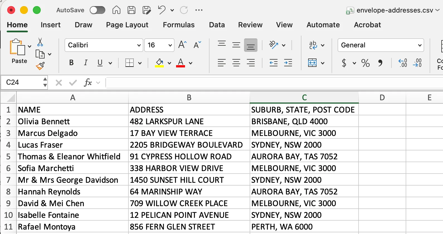Apply yellow fill color bucket

159,63
